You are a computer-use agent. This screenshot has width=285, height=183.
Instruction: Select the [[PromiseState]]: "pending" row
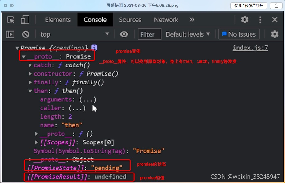point(75,168)
